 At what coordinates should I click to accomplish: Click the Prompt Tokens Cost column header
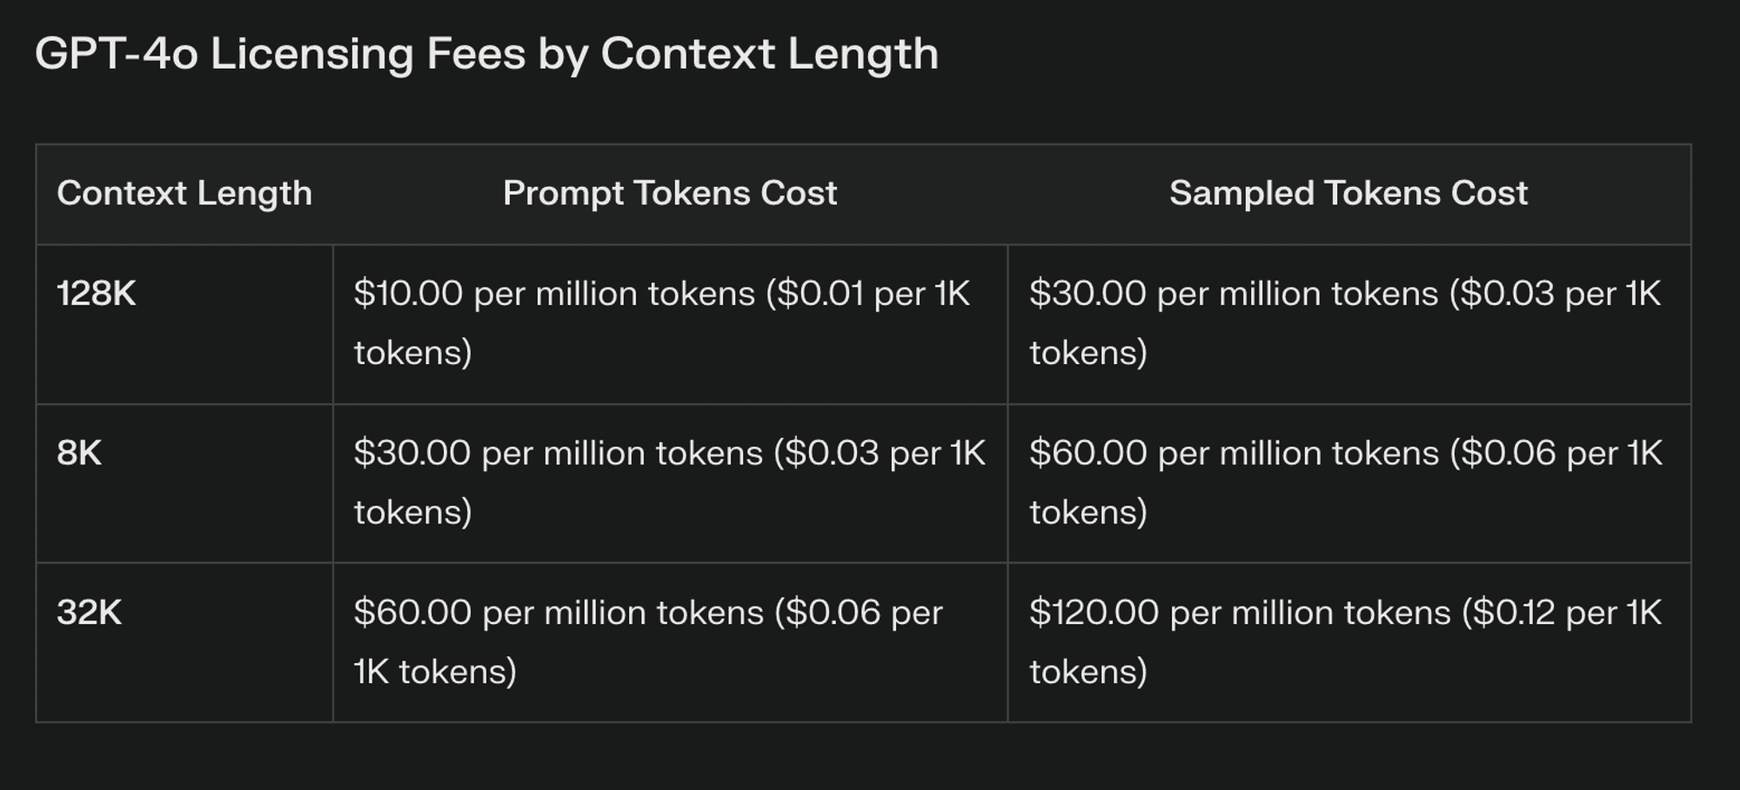[x=670, y=194]
